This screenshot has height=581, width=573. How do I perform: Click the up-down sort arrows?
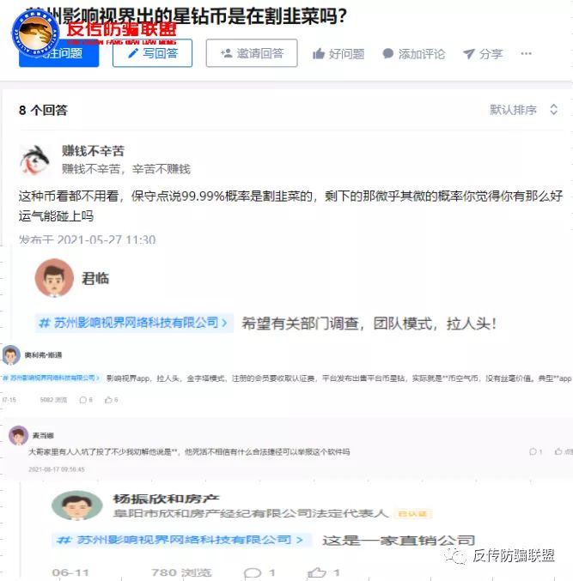554,110
